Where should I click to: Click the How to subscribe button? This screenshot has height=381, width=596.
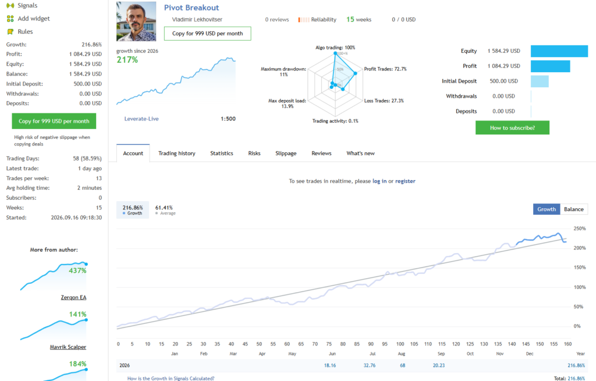click(512, 127)
